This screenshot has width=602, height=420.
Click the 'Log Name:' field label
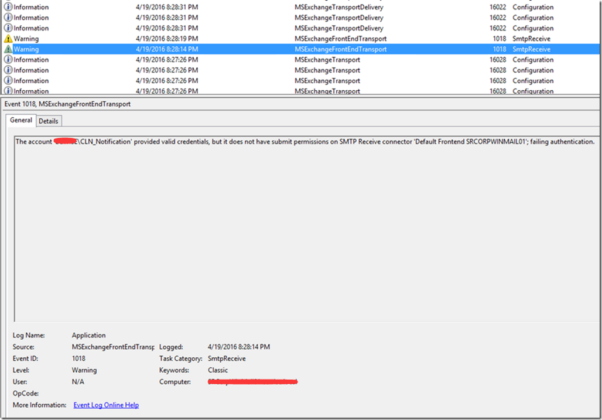[29, 335]
